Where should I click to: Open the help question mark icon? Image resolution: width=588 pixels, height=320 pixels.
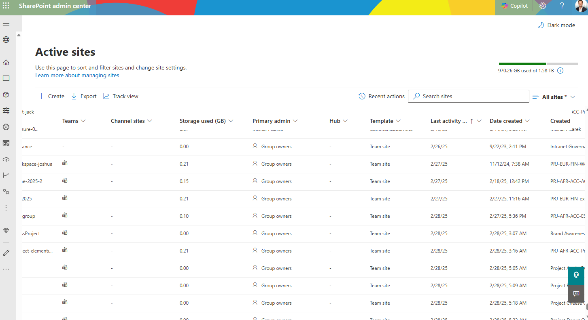[562, 6]
